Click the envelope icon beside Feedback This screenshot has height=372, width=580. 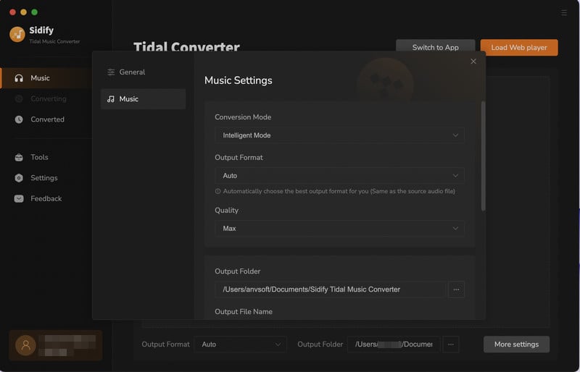19,199
